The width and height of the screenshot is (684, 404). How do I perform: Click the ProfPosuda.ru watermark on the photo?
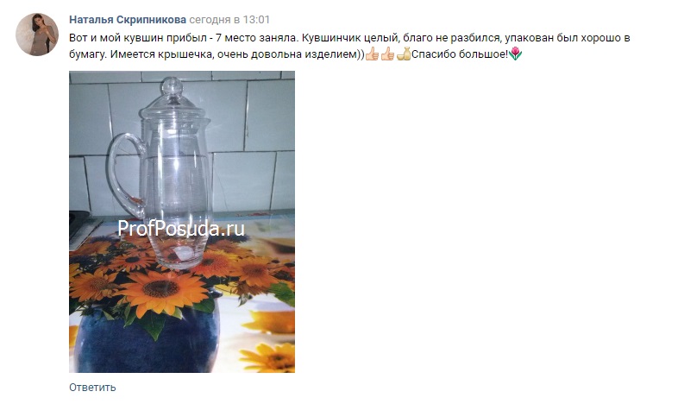pyautogui.click(x=181, y=229)
